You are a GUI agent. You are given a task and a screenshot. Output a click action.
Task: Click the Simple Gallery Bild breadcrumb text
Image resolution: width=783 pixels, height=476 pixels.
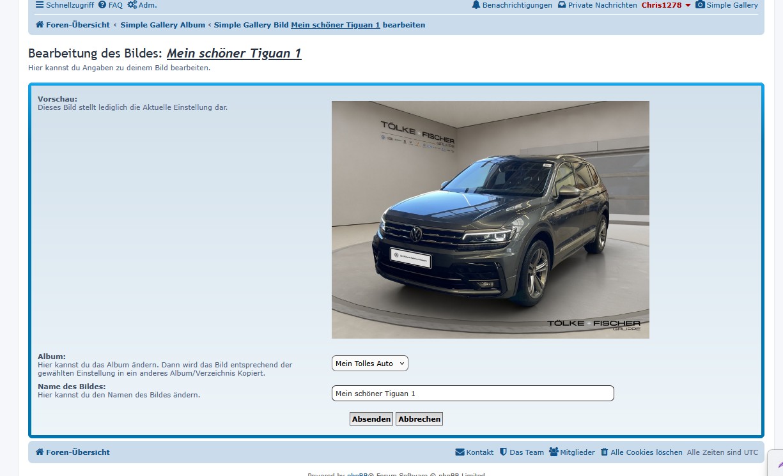coord(251,25)
